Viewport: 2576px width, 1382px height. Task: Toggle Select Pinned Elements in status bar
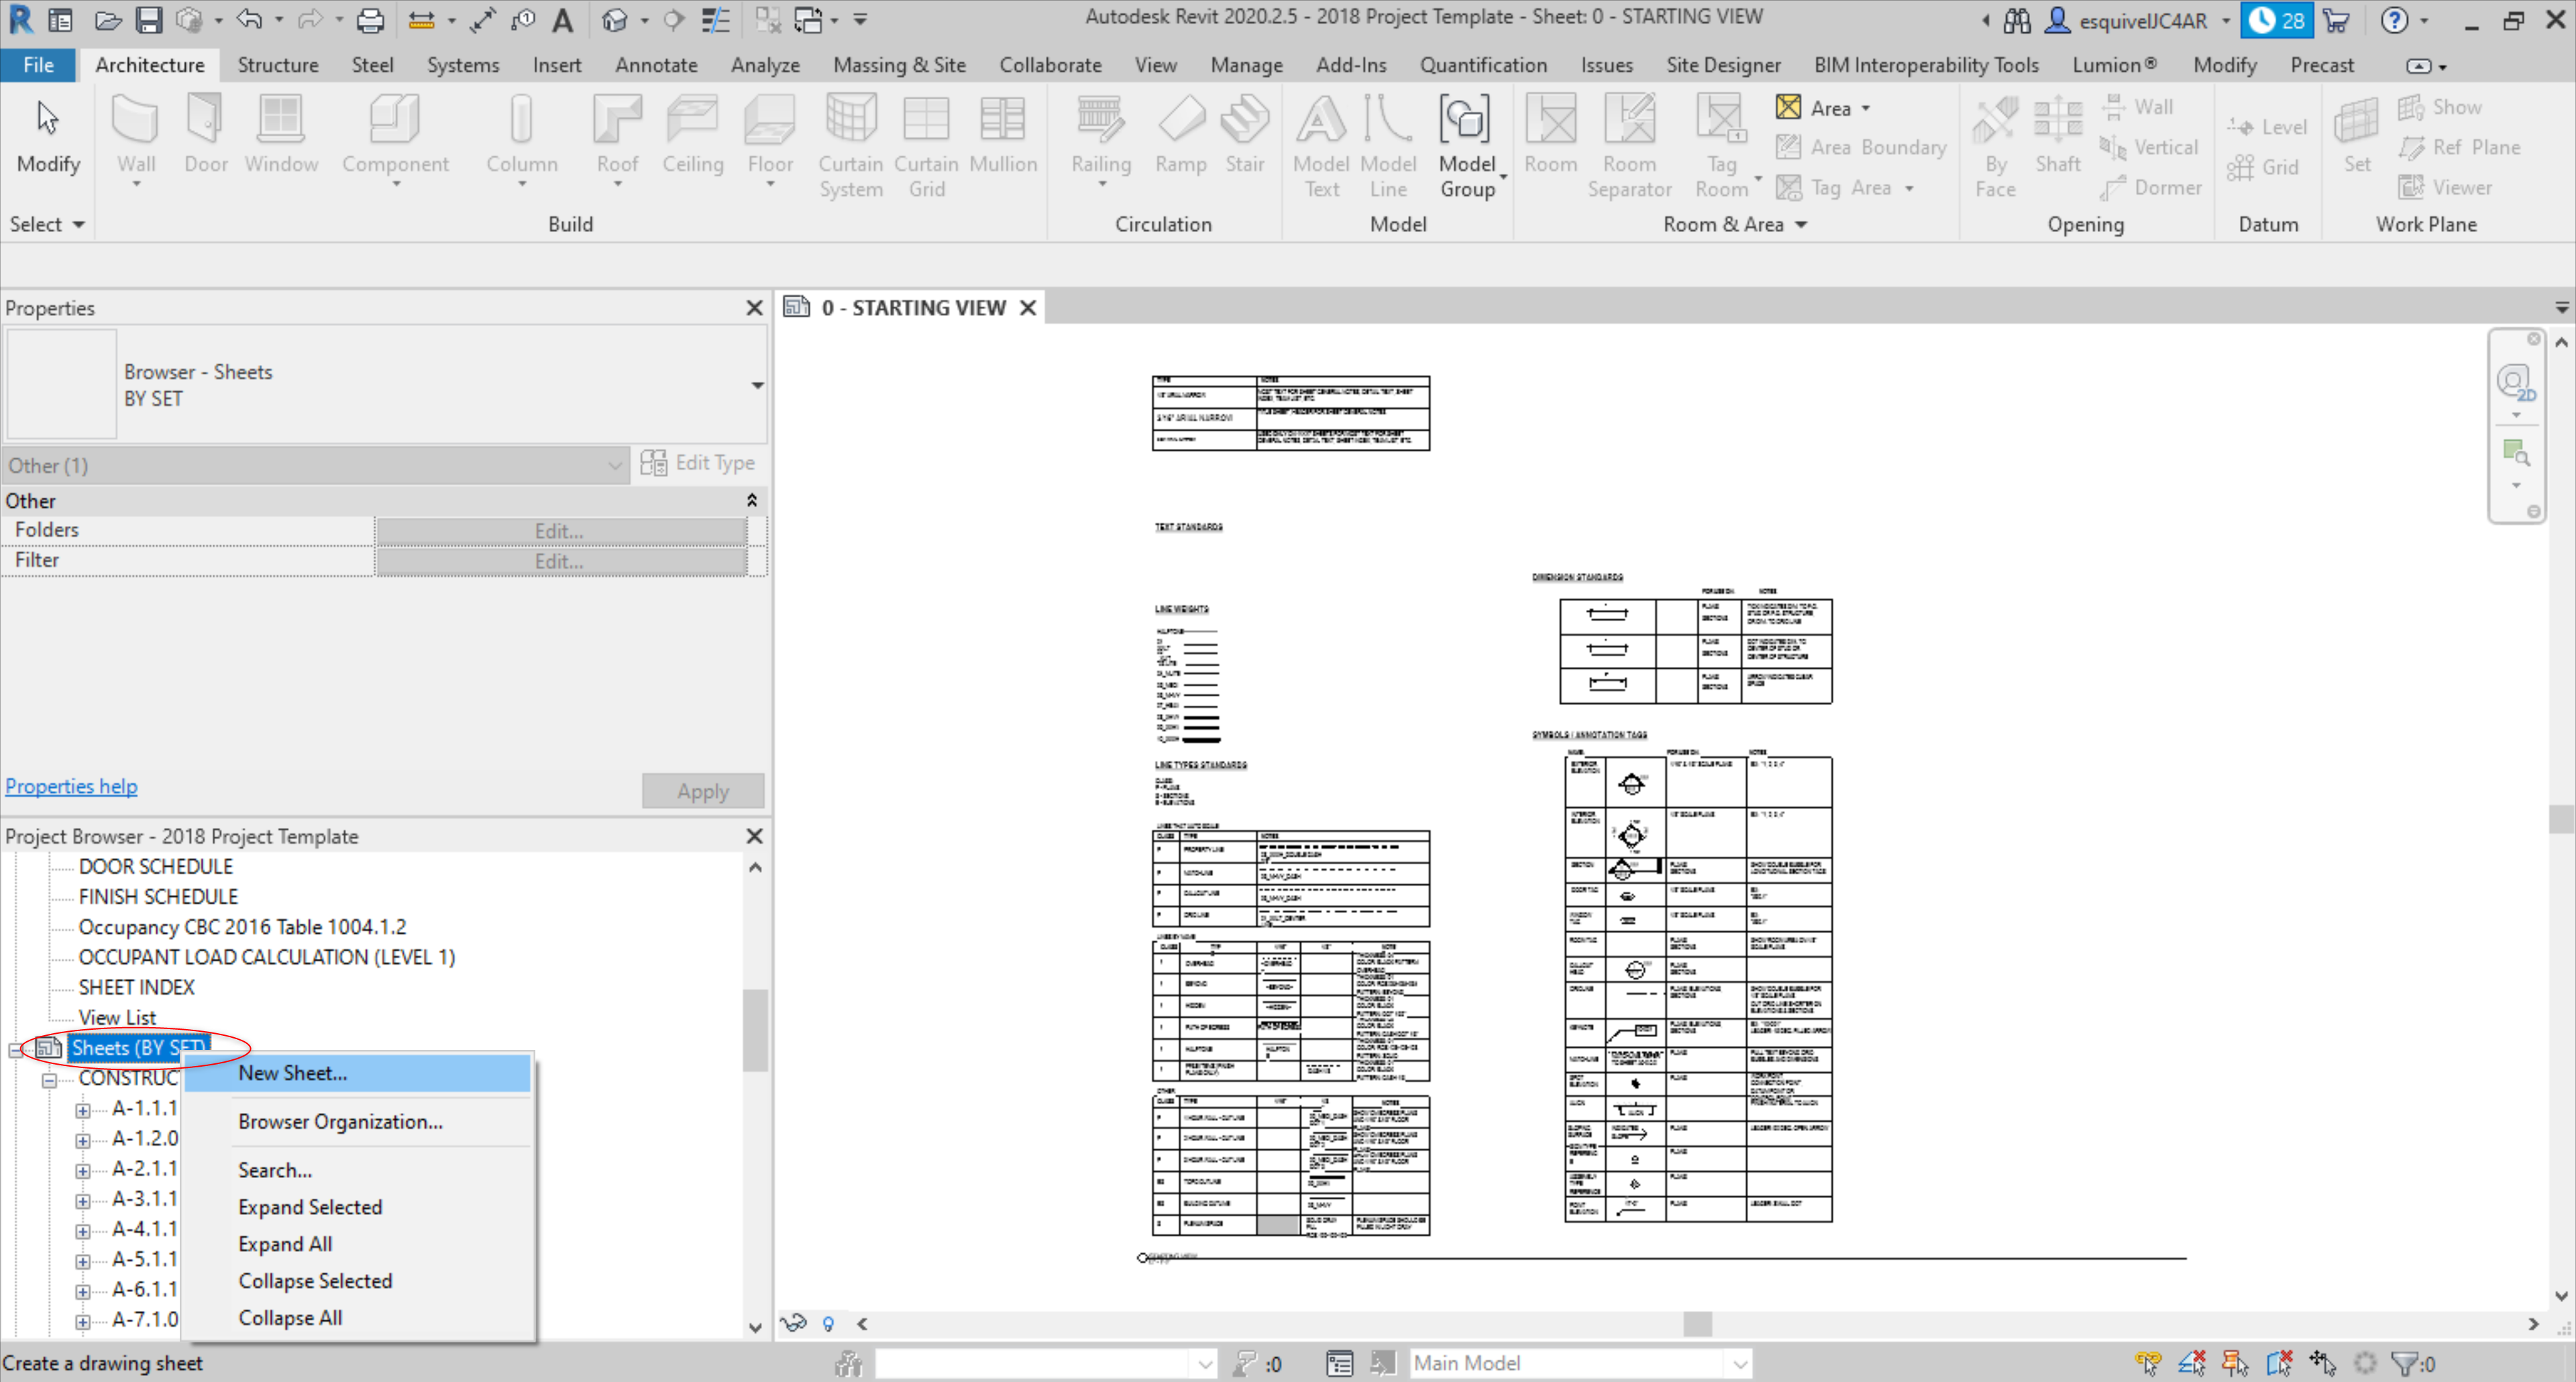click(x=2235, y=1362)
